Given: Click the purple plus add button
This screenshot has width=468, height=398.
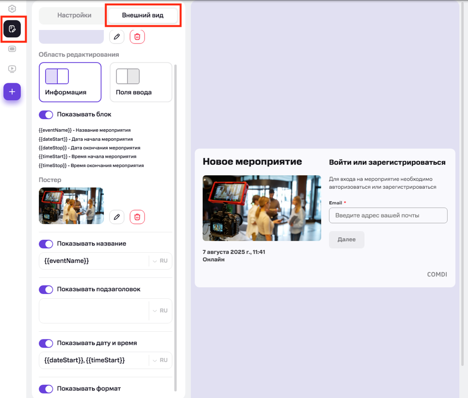Looking at the screenshot, I should (12, 92).
